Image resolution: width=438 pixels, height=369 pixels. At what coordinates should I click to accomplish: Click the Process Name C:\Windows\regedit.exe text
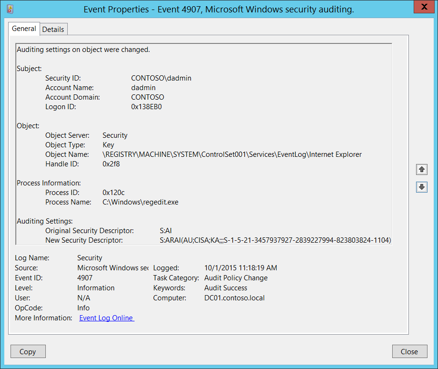(140, 202)
